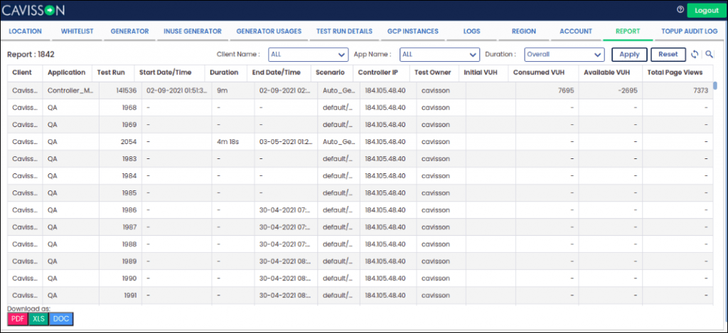Open the INUSE GENERATOR tab

[192, 31]
